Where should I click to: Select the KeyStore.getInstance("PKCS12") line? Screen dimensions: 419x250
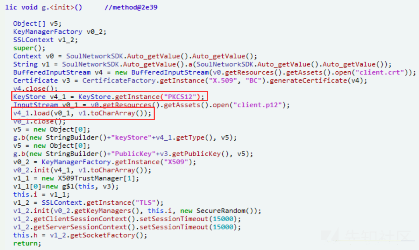click(x=109, y=97)
